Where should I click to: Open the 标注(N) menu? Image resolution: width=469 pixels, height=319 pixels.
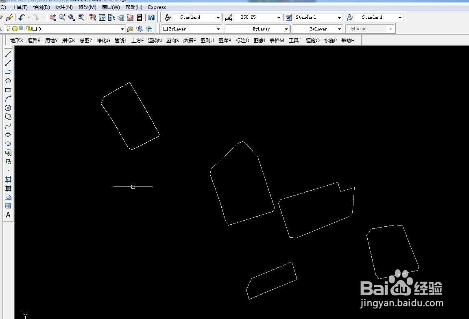64,7
